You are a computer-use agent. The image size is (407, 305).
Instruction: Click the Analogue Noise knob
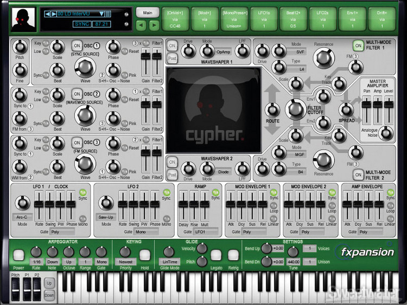point(386,133)
